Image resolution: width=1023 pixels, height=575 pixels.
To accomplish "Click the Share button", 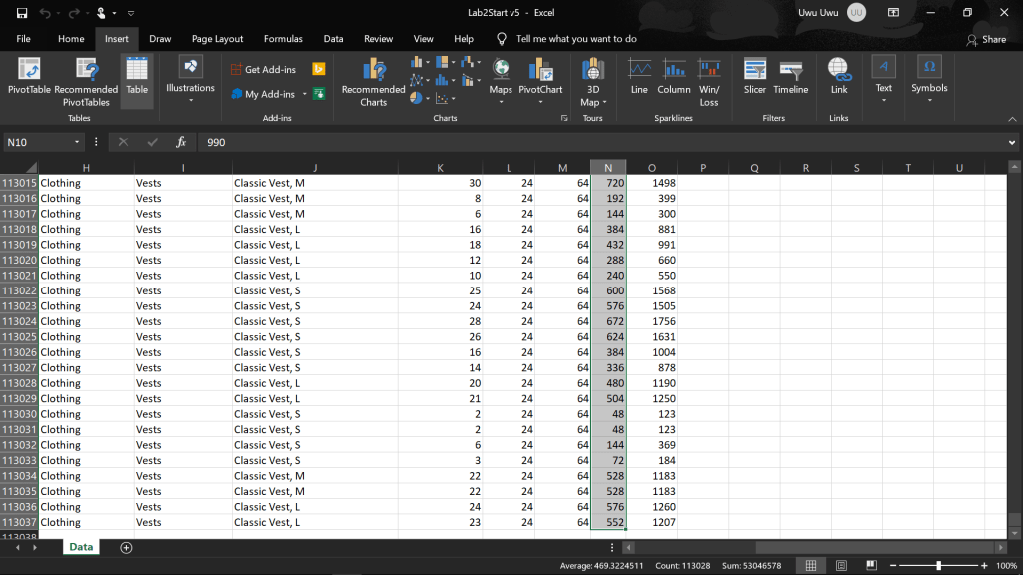I will 986,39.
